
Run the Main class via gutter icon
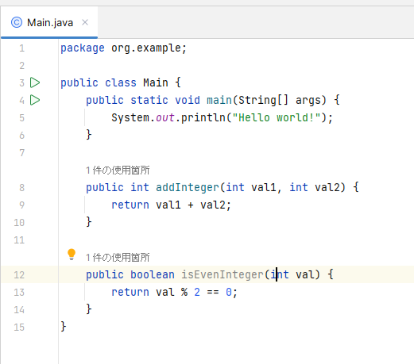click(35, 82)
